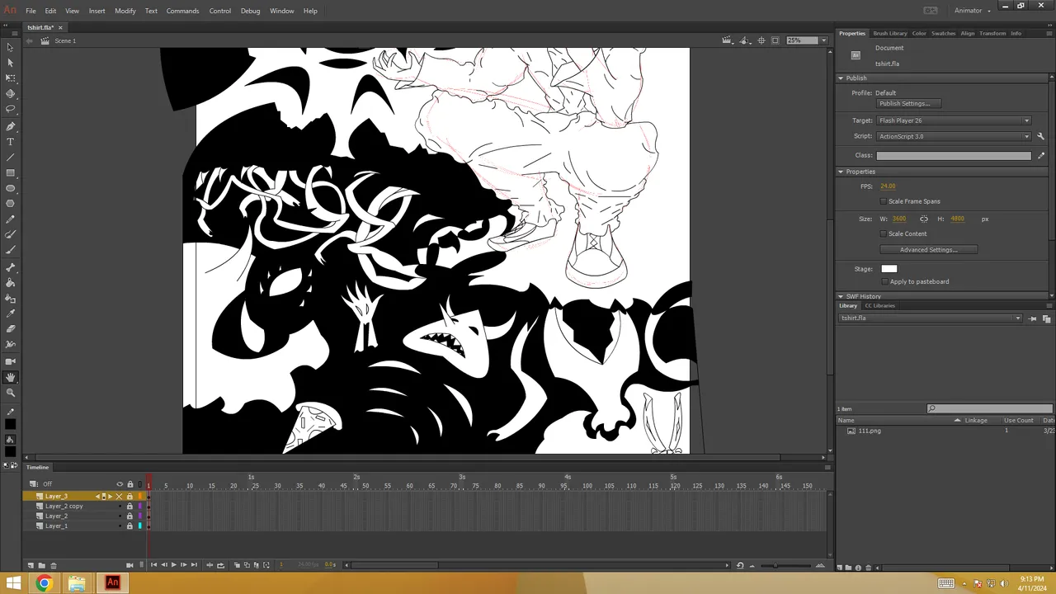Viewport: 1056px width, 594px height.
Task: Delete layer with the trash icon
Action: click(54, 565)
